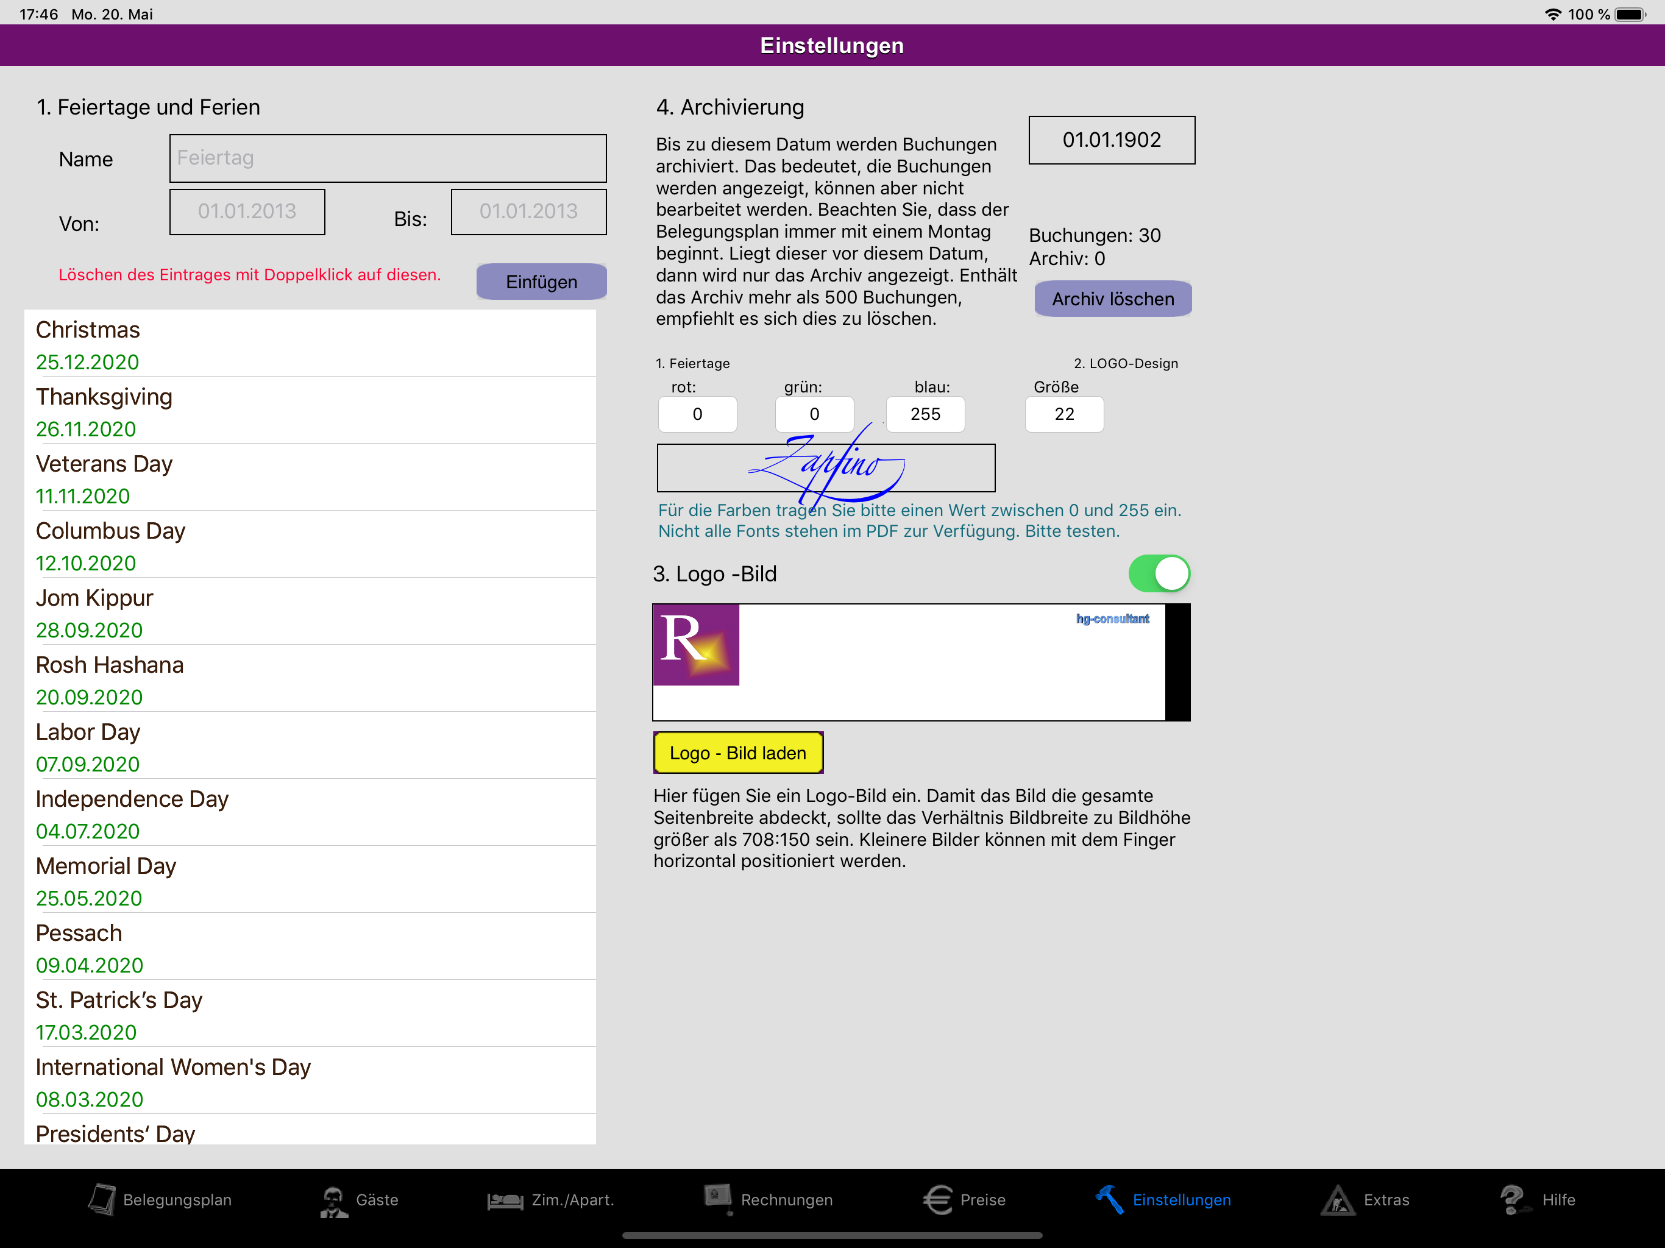Viewport: 1665px width, 1248px height.
Task: Tap the Zapfino logo text preview box
Action: [x=826, y=467]
